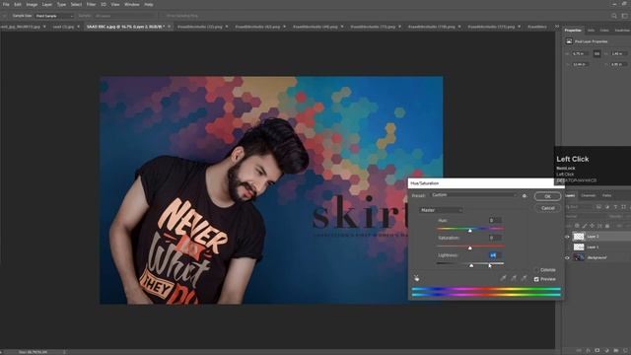Close the SAAD BBC document tab
The image size is (631, 355).
click(169, 27)
